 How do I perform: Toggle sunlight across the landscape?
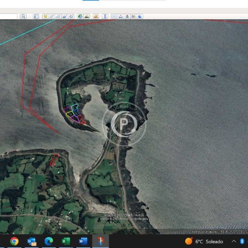click(87, 16)
